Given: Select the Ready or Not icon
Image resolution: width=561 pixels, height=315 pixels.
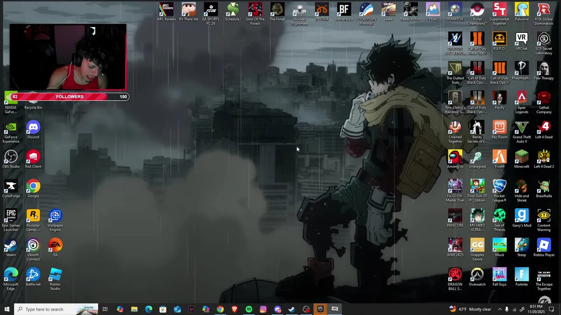Looking at the screenshot, I should [411, 12].
